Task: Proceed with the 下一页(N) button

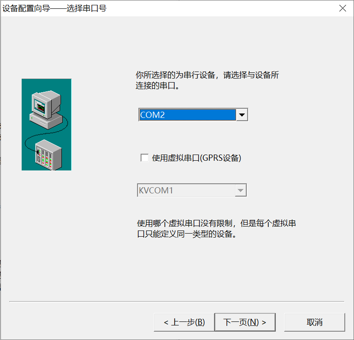Action: tap(245, 322)
